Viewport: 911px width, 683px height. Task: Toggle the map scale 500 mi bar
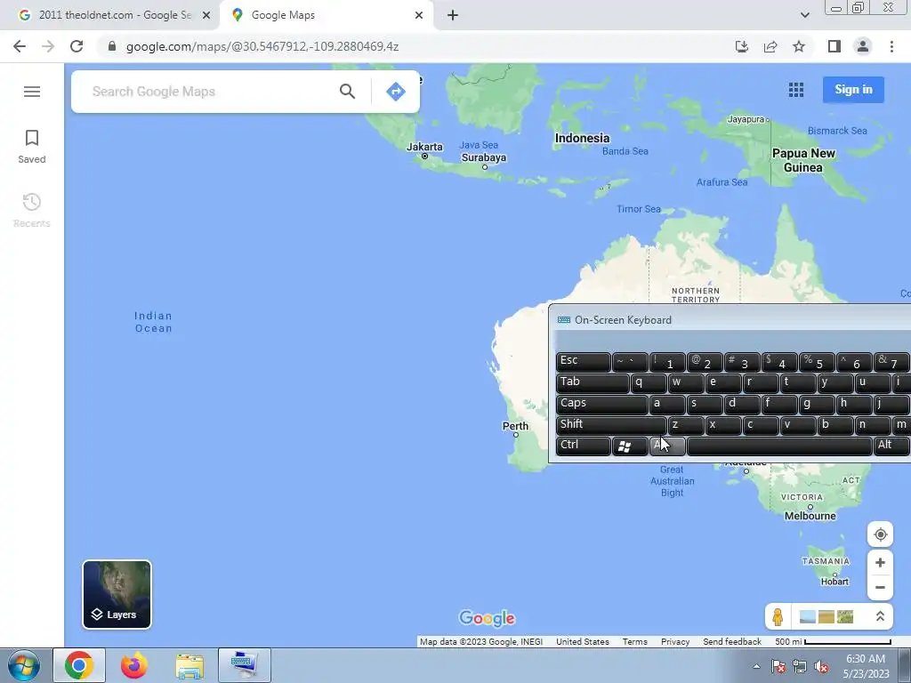pos(833,642)
